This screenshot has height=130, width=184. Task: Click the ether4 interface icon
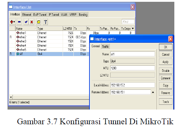18,46
